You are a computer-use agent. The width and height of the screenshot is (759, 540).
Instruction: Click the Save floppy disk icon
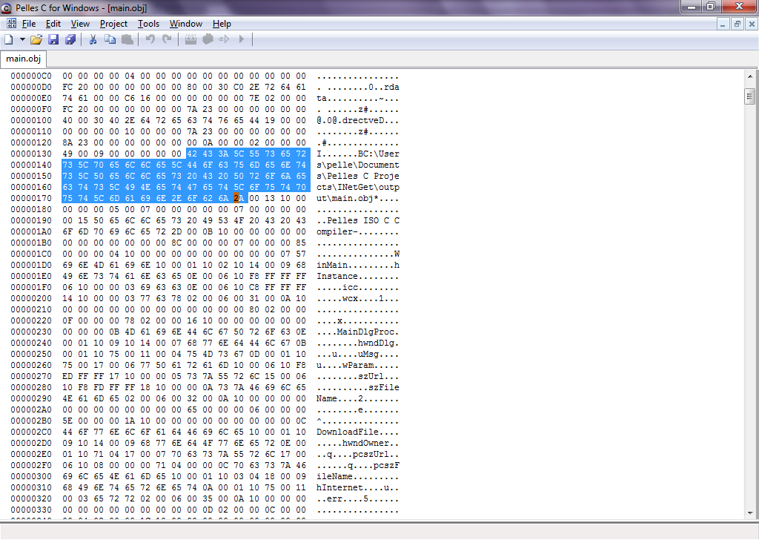[x=53, y=39]
